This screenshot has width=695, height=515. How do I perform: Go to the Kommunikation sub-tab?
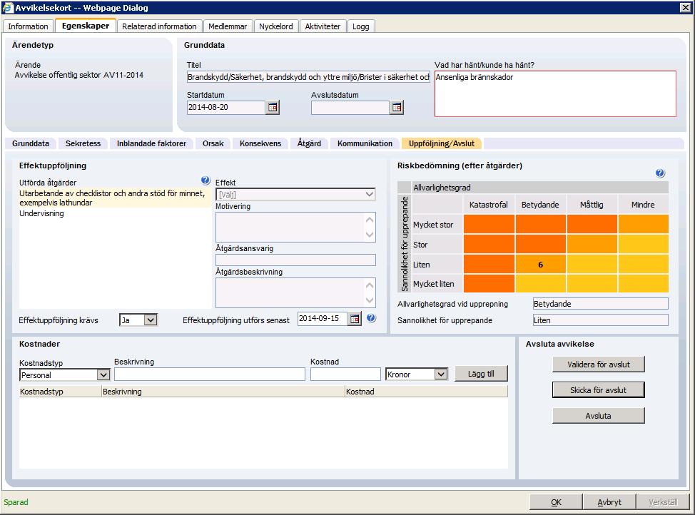[365, 143]
